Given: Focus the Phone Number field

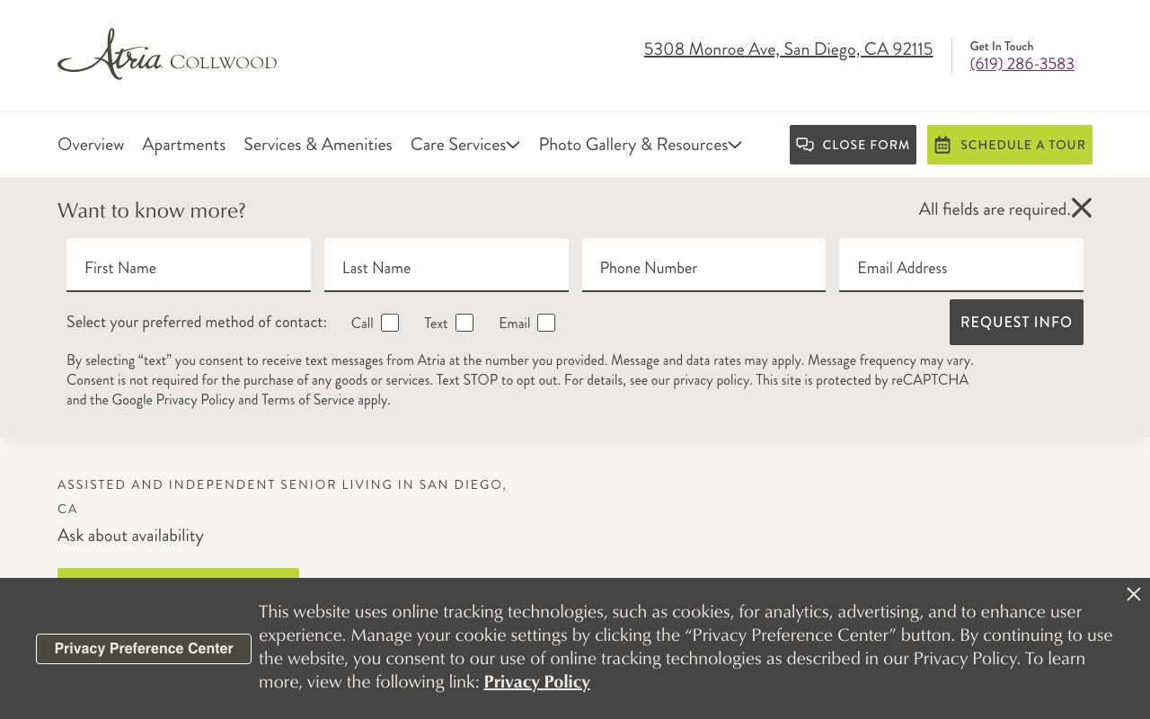Looking at the screenshot, I should [703, 265].
